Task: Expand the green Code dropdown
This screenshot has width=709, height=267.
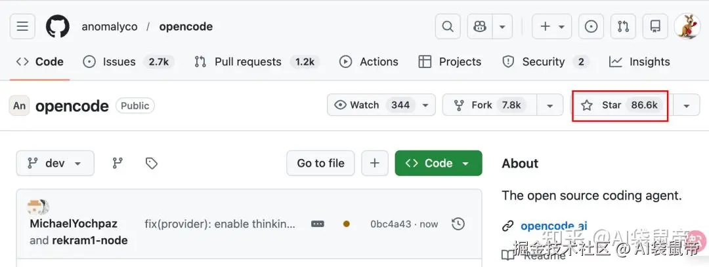Action: click(439, 164)
